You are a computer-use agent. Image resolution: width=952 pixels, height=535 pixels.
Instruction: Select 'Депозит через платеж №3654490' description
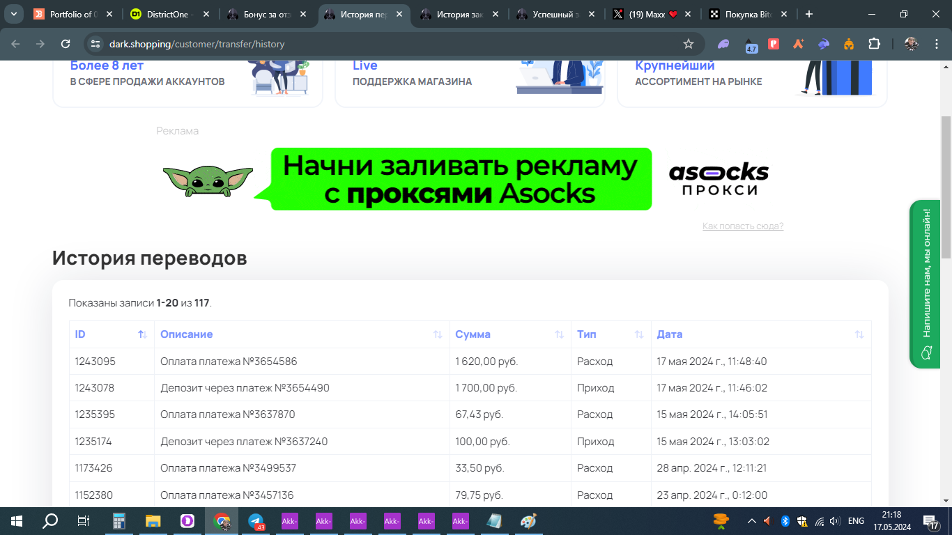(245, 388)
